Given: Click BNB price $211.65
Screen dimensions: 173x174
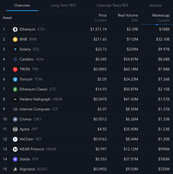Looking at the screenshot, I should click(100, 39).
